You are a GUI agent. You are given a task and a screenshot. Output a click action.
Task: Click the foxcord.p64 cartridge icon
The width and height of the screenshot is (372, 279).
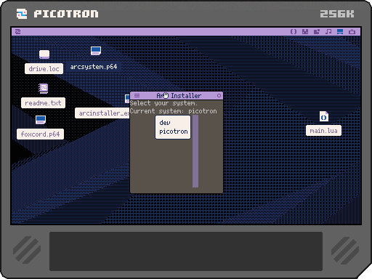(x=41, y=120)
